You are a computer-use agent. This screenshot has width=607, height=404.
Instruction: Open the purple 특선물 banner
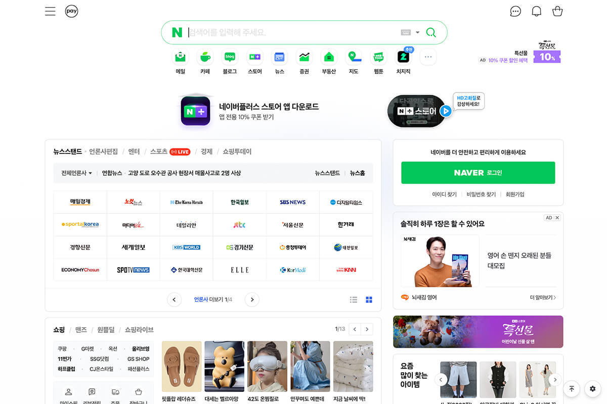[x=478, y=332]
